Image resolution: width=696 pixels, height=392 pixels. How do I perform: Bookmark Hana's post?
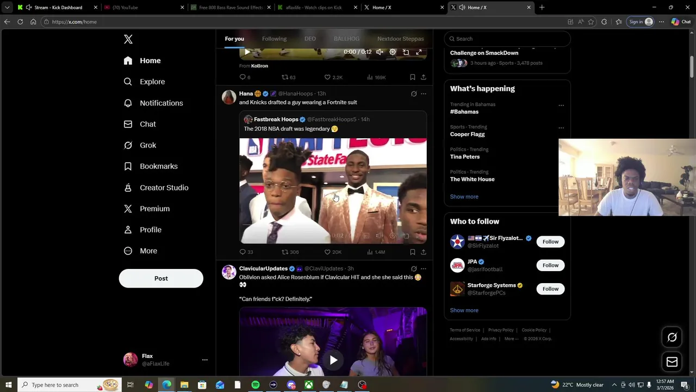point(413,252)
